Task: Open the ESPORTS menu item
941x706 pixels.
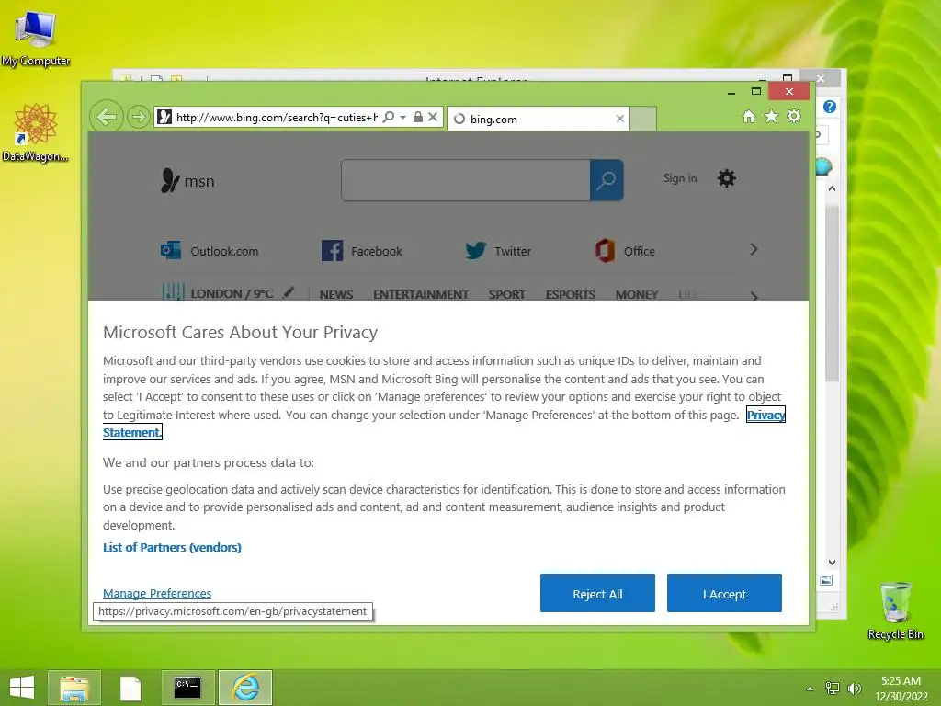Action: coord(570,294)
